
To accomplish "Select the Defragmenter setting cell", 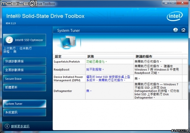I will [x=69, y=91].
